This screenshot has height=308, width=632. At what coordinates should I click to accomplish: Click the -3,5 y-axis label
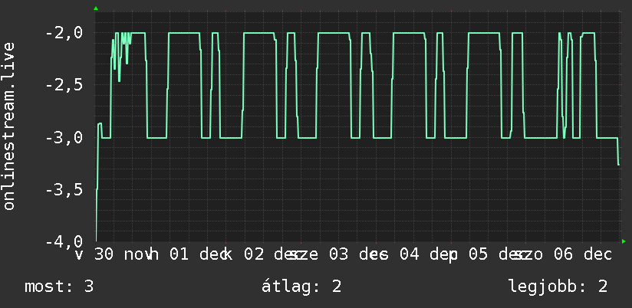point(64,190)
